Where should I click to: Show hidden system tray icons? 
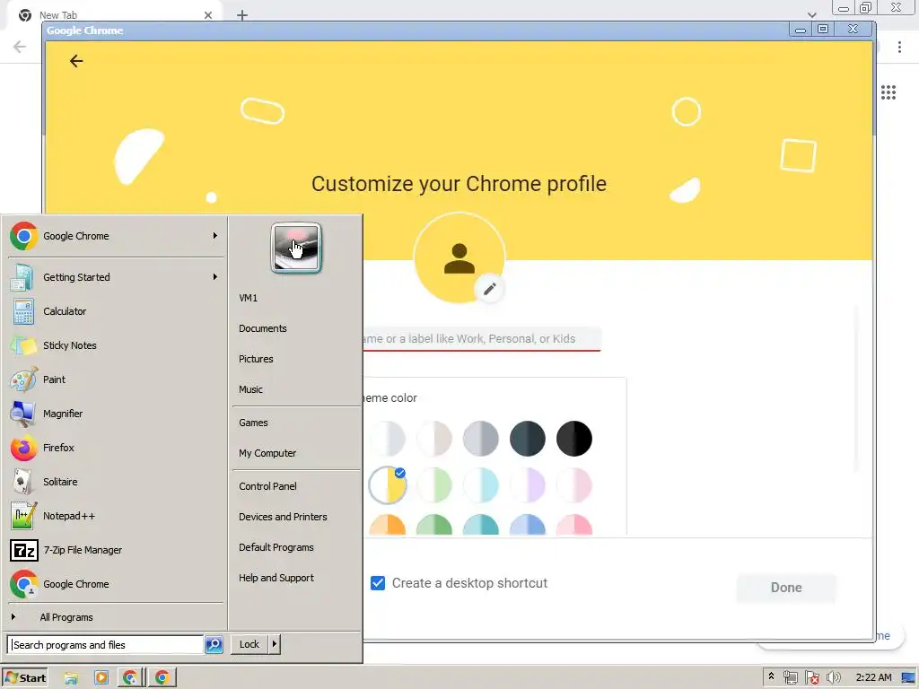pyautogui.click(x=771, y=676)
